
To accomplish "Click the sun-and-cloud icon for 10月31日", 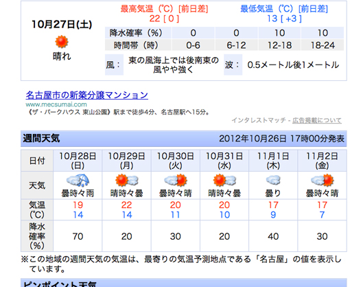I will (x=224, y=180).
